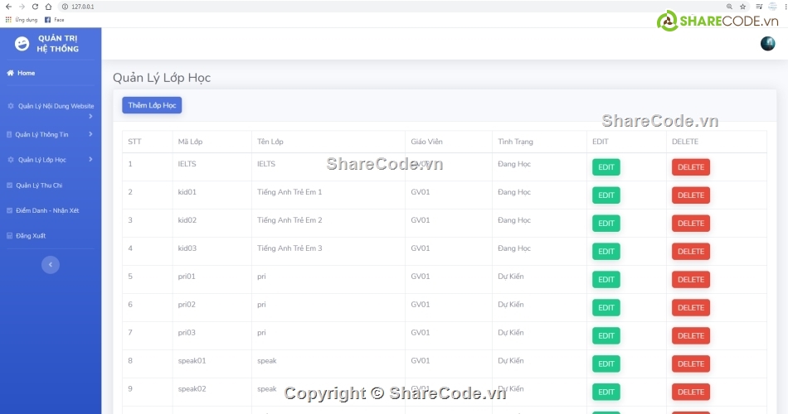The image size is (788, 414).
Task: Click EDIT for class kid03
Action: tap(606, 252)
